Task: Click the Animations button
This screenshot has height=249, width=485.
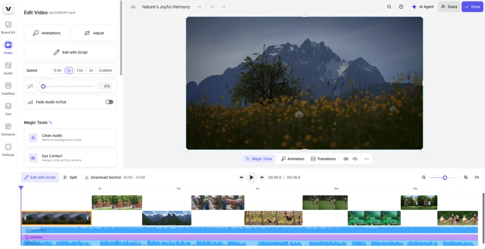Action: coord(46,33)
